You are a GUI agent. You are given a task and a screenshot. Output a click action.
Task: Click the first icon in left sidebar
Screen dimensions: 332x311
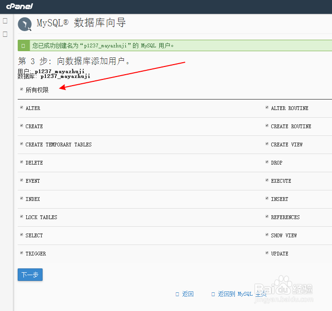click(5, 21)
